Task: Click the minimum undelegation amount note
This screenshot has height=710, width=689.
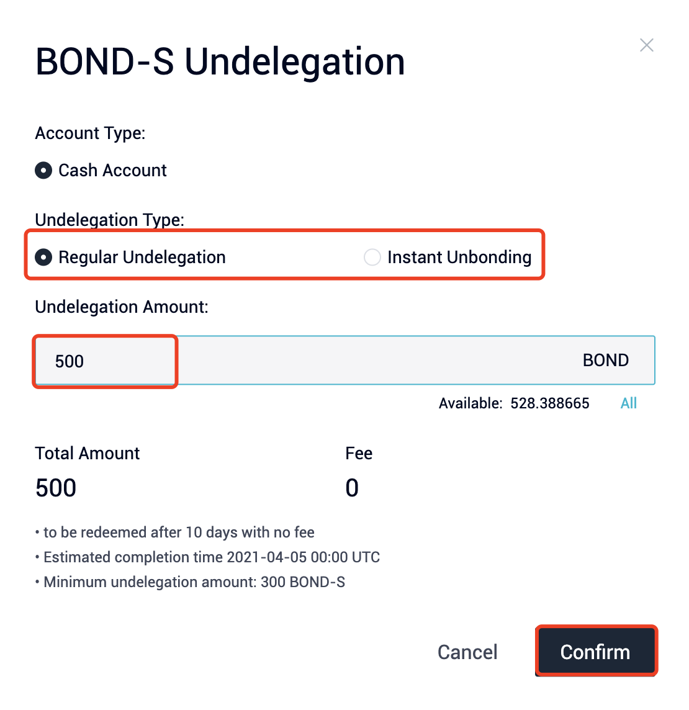Action: click(x=194, y=582)
